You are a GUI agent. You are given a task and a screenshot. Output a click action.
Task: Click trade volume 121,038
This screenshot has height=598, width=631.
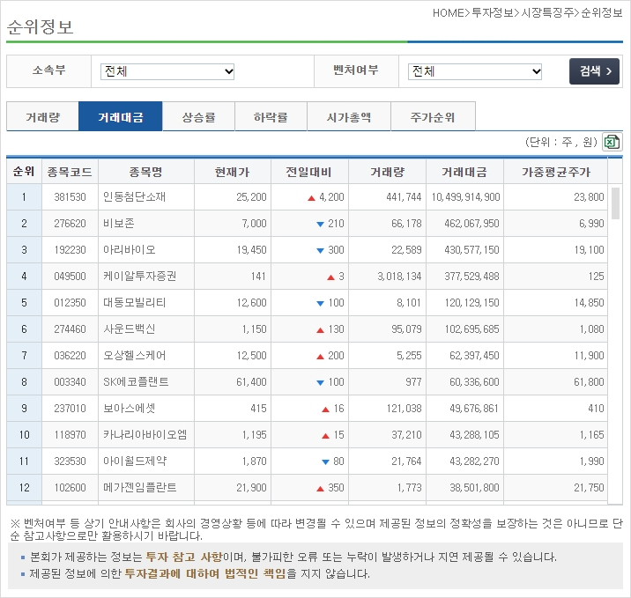(404, 408)
